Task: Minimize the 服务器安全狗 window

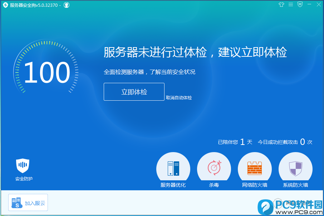Action: pos(309,4)
